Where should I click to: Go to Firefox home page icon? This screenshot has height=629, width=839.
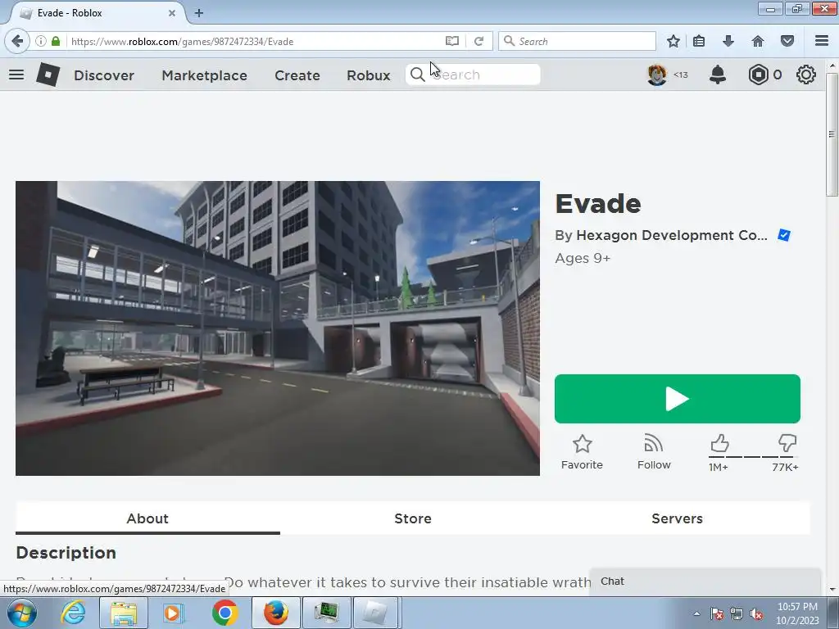coord(758,41)
